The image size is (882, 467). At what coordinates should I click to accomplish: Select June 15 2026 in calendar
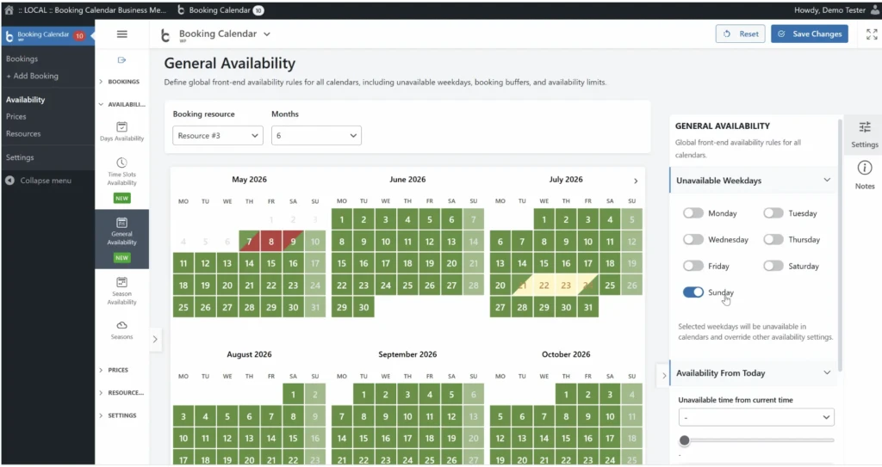click(341, 263)
